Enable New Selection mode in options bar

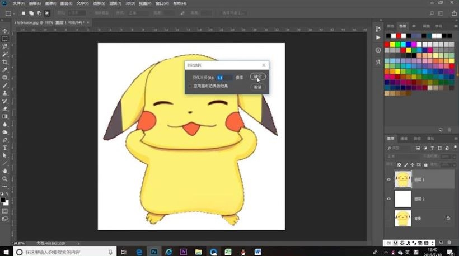[24, 13]
